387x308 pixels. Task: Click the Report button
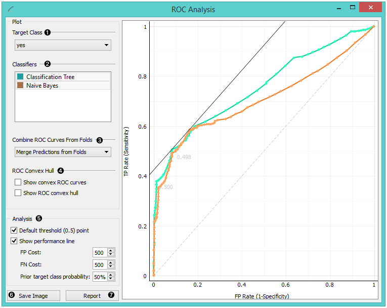click(92, 296)
